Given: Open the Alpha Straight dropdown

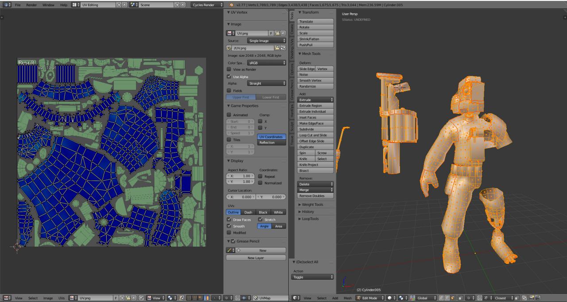Looking at the screenshot, I should tap(267, 83).
